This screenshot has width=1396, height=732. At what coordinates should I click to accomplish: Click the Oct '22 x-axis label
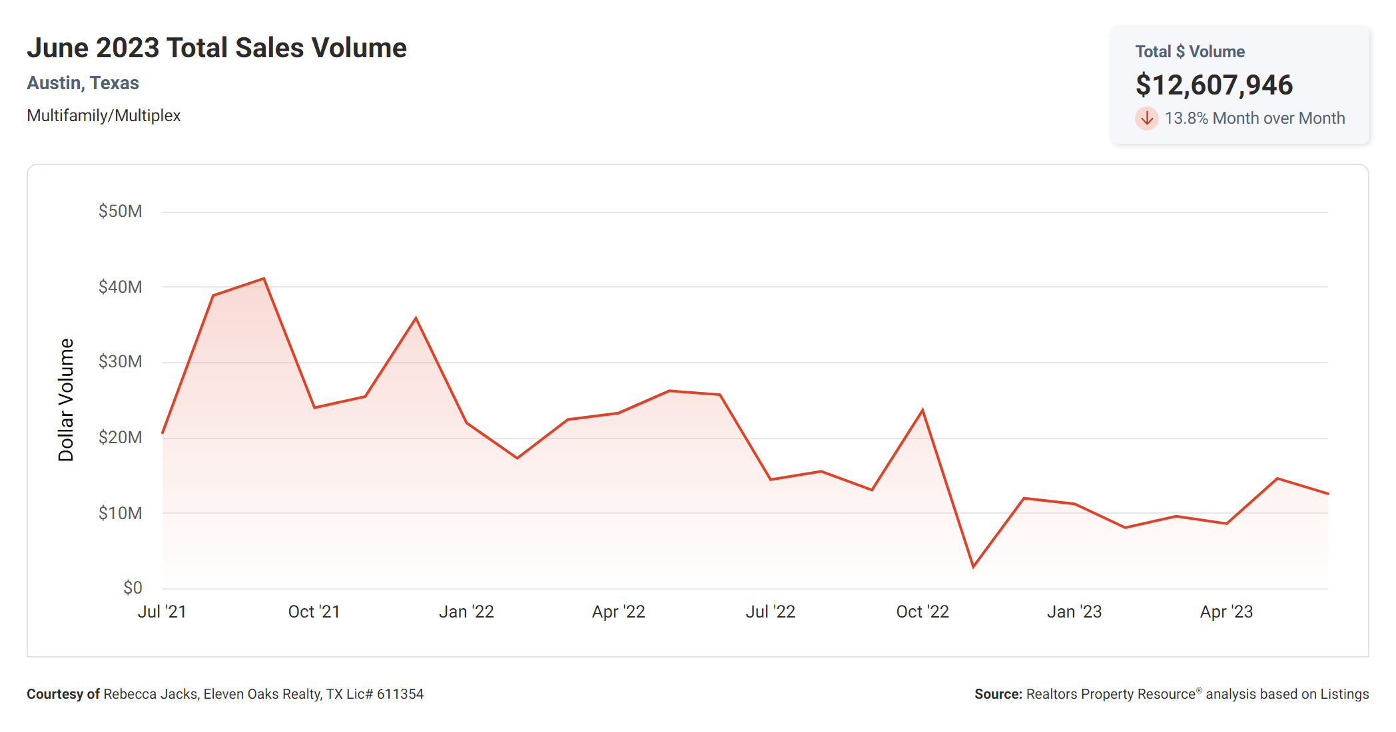point(922,612)
